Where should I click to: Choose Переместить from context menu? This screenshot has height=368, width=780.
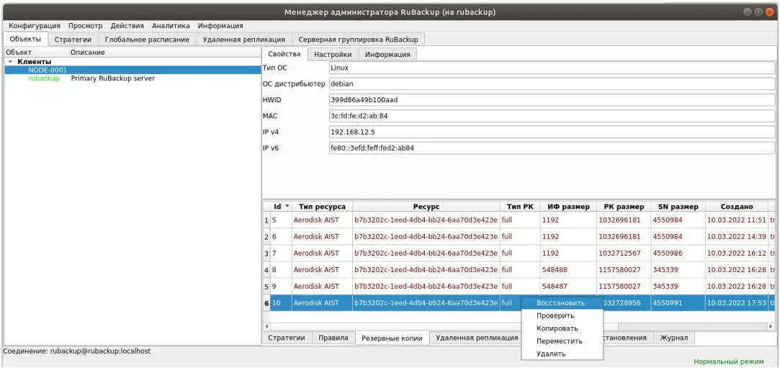click(x=562, y=341)
